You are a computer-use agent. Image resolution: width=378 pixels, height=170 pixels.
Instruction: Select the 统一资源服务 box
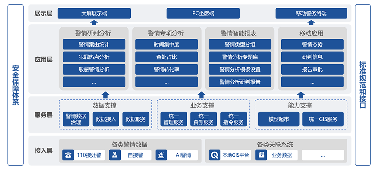tap(204, 119)
